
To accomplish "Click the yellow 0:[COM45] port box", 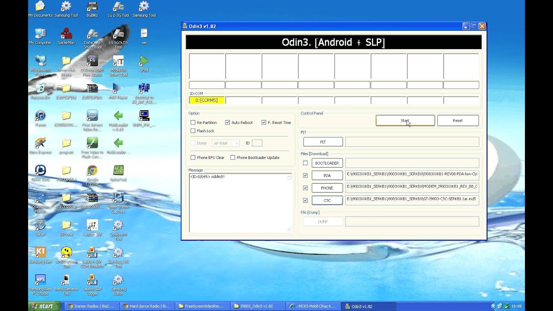I will coord(207,100).
